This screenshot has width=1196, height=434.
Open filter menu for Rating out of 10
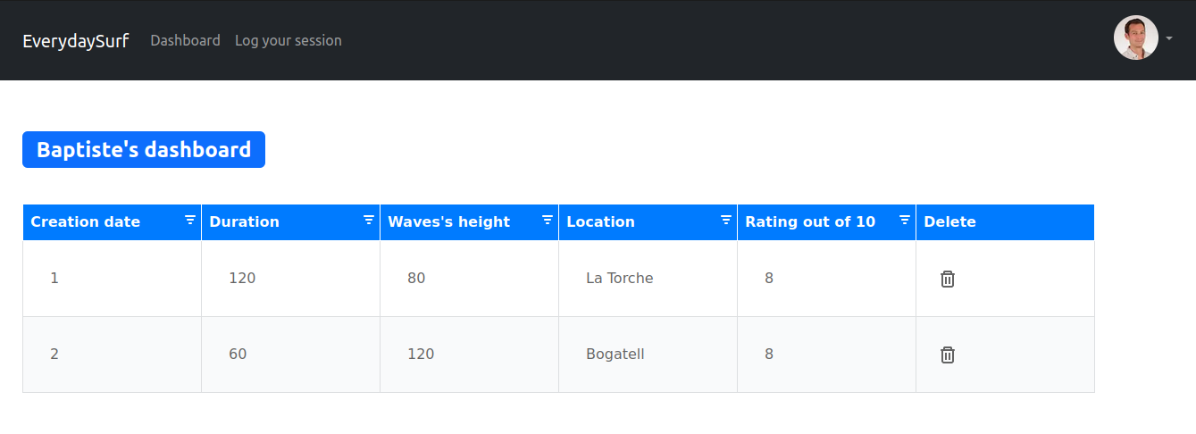pyautogui.click(x=905, y=221)
